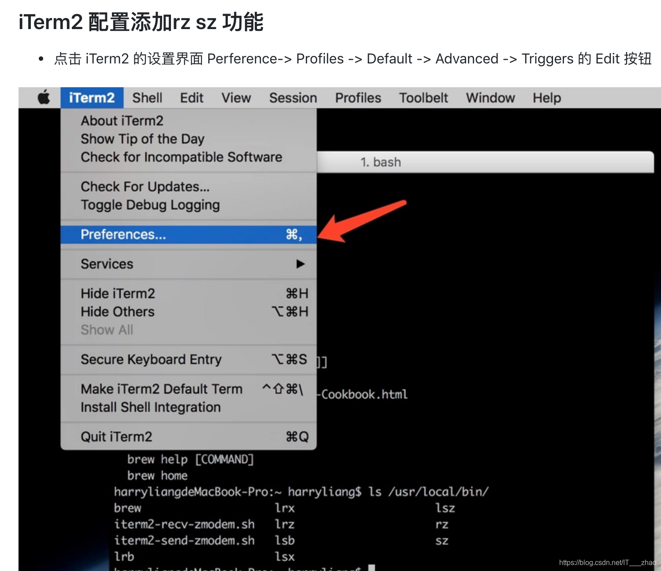Click the 'brew help [COMMAND]' line
This screenshot has width=661, height=571.
click(x=190, y=460)
